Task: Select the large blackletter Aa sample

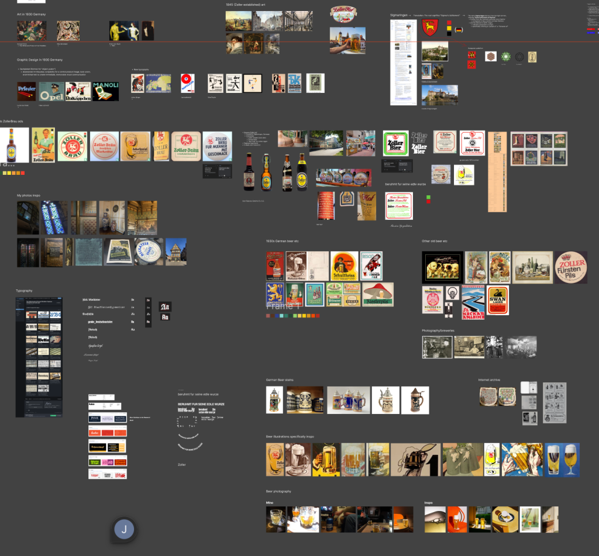Action: tap(165, 307)
